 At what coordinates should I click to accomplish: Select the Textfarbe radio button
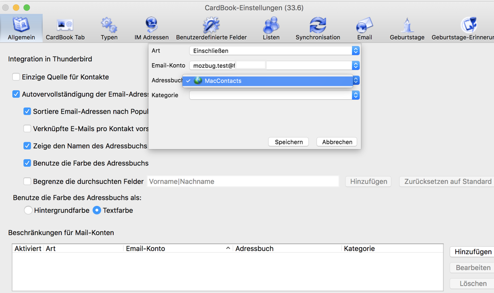point(97,210)
